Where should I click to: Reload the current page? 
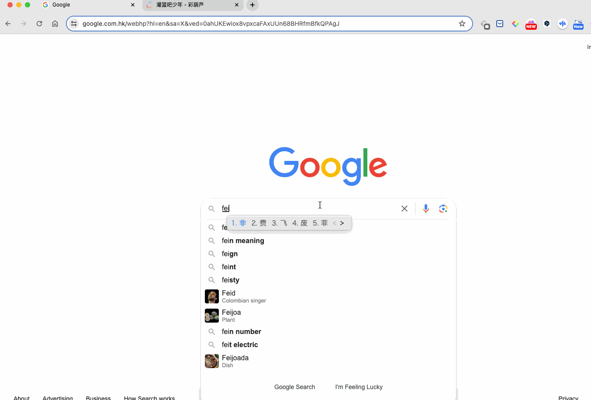(x=39, y=24)
